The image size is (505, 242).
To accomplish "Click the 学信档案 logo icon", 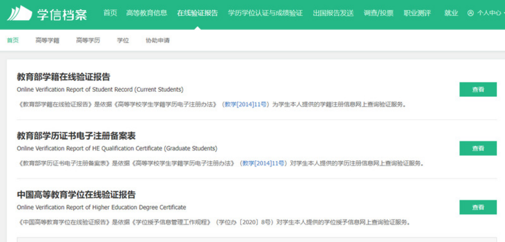I will coord(19,13).
